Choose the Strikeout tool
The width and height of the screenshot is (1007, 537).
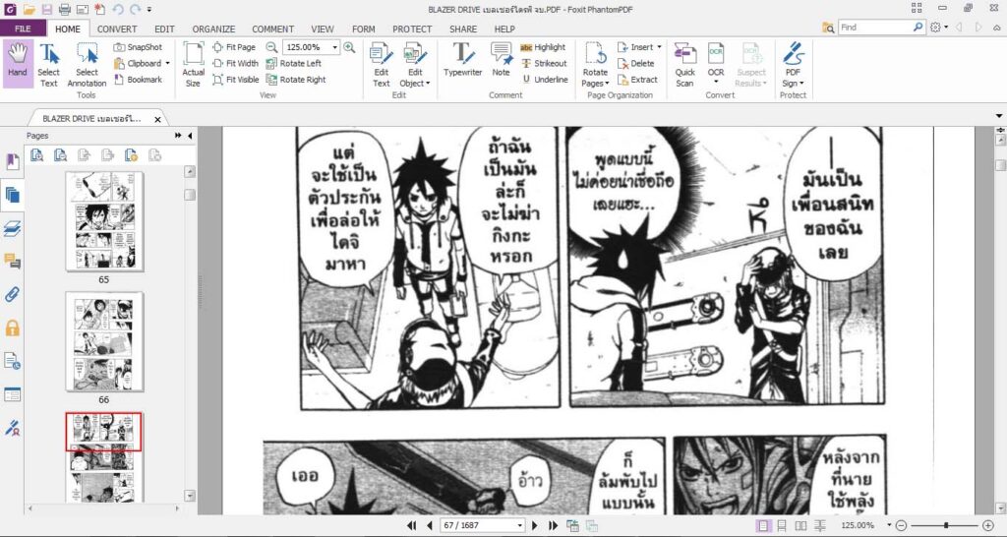click(x=544, y=63)
